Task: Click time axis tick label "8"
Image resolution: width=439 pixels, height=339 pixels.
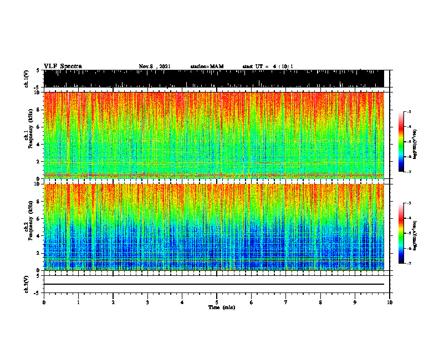Action: 320,302
